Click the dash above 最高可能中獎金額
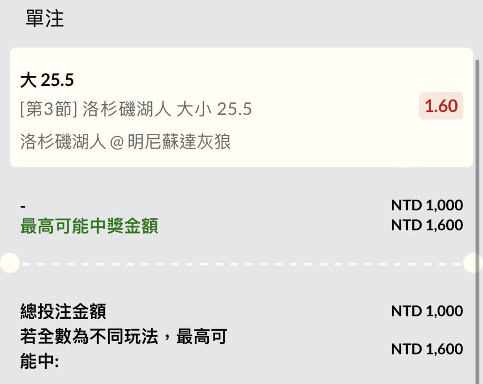This screenshot has width=483, height=384. pyautogui.click(x=23, y=206)
